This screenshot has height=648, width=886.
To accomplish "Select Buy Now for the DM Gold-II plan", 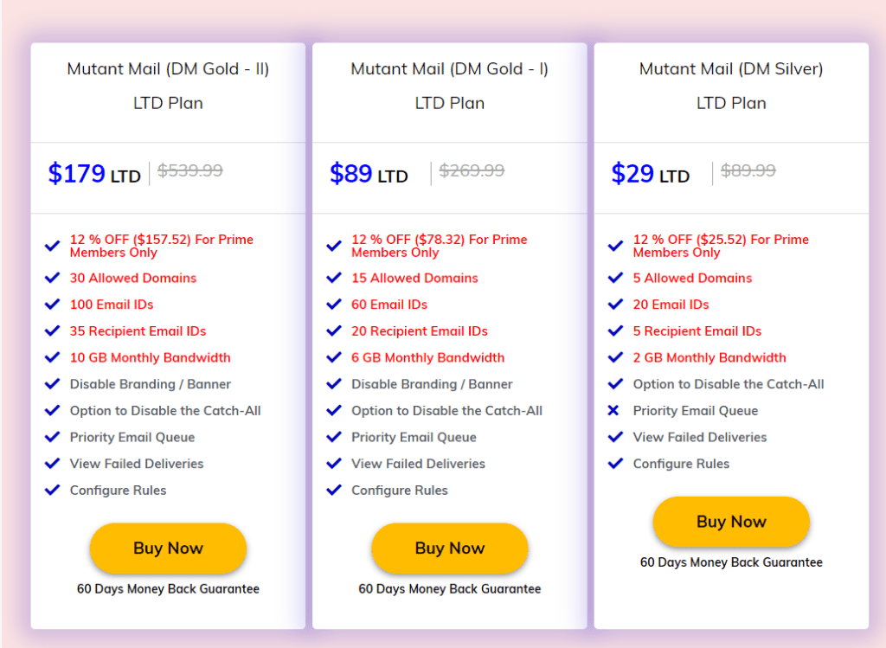I will tap(168, 549).
